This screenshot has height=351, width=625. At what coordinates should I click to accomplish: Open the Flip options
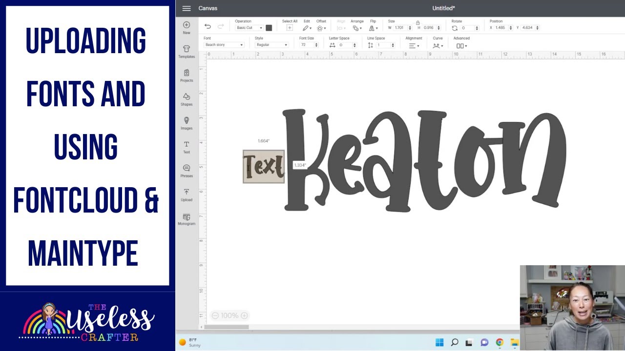point(373,28)
